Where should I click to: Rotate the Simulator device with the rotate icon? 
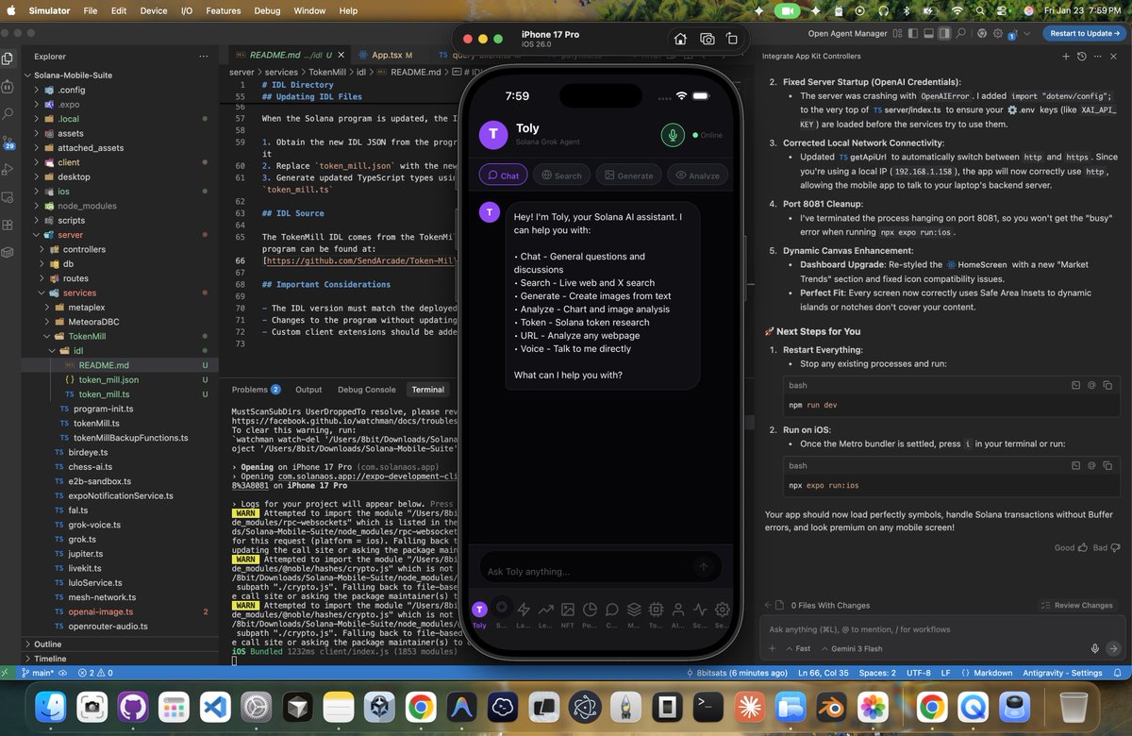tap(732, 39)
